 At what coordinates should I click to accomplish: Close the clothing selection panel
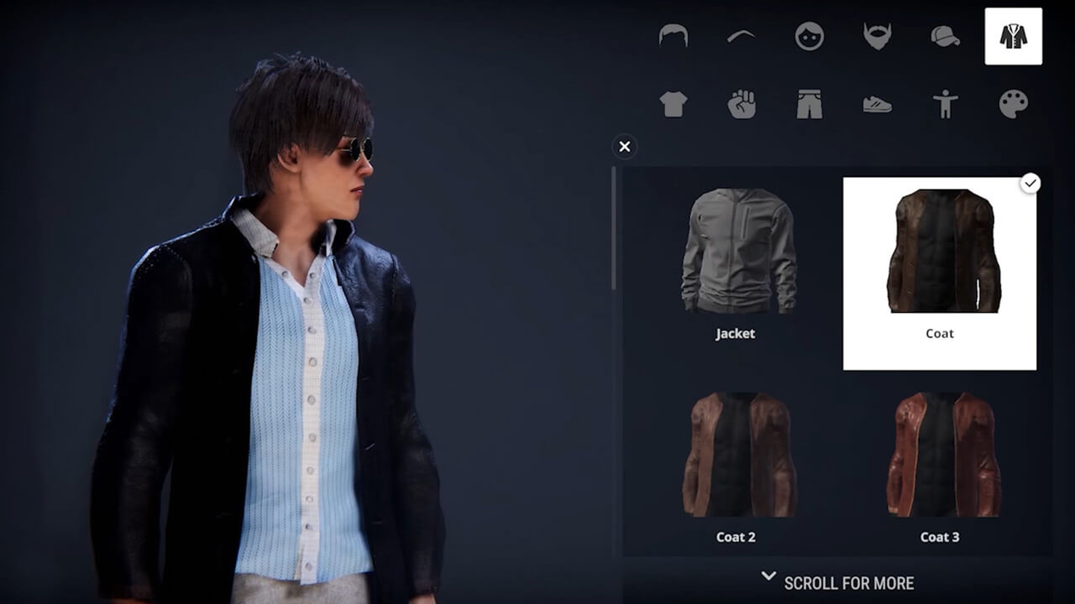click(624, 147)
